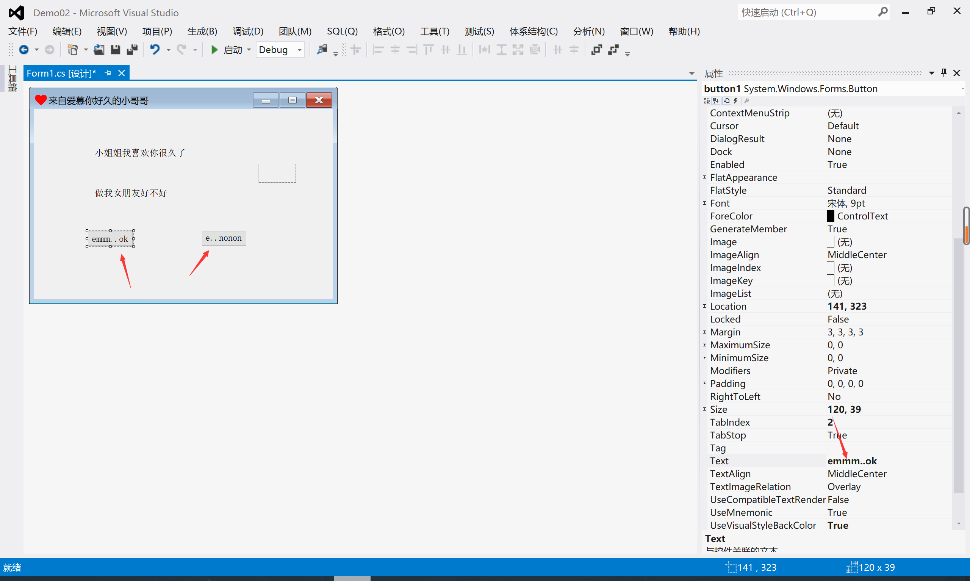Open the 工具(T) menu
The image size is (970, 581).
[x=435, y=31]
